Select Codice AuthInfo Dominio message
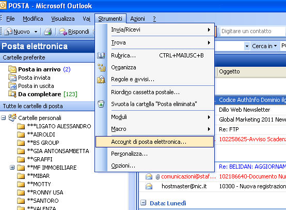286x210 pixels. pos(252,100)
